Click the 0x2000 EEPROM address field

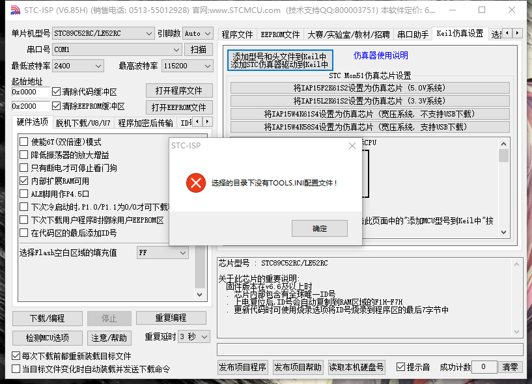pyautogui.click(x=31, y=106)
